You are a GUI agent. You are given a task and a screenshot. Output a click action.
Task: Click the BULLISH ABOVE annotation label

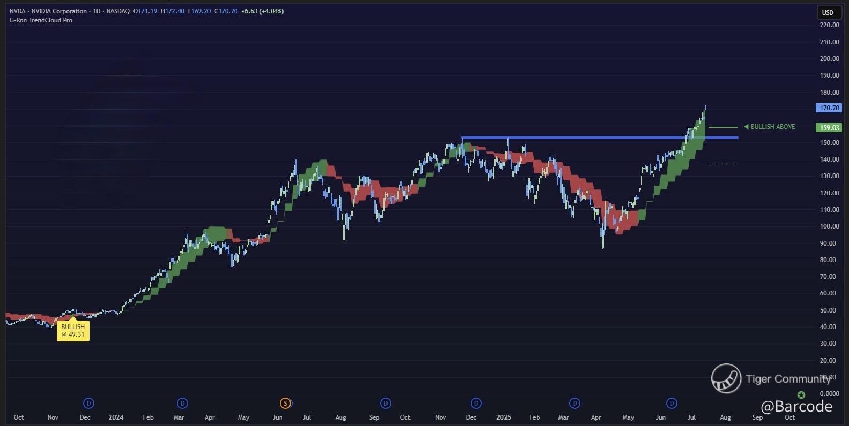point(770,127)
